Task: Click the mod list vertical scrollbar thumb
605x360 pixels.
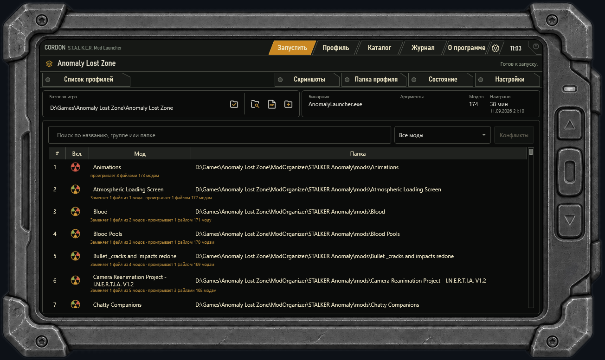Action: click(x=531, y=152)
